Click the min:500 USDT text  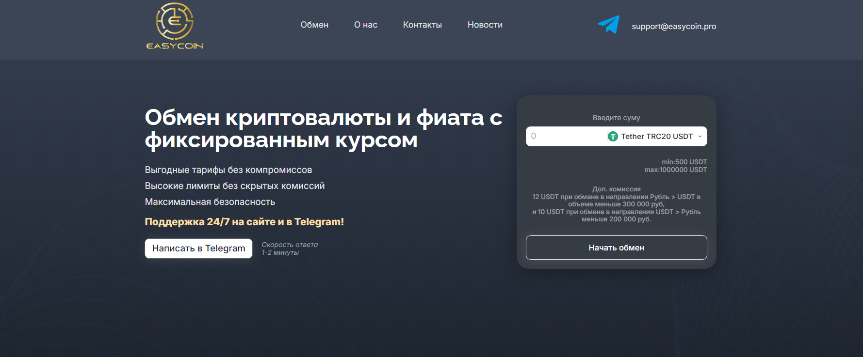click(x=684, y=162)
